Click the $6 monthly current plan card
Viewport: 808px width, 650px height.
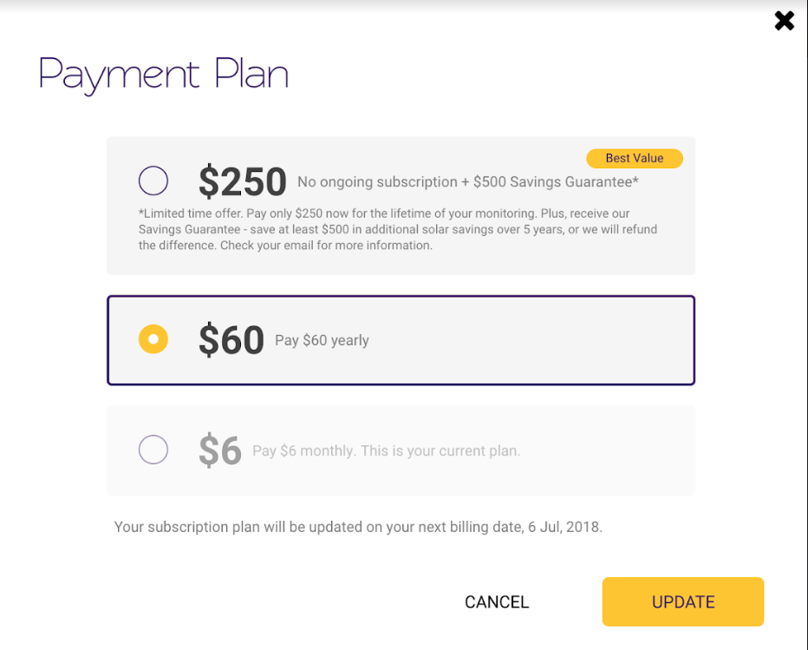point(401,450)
